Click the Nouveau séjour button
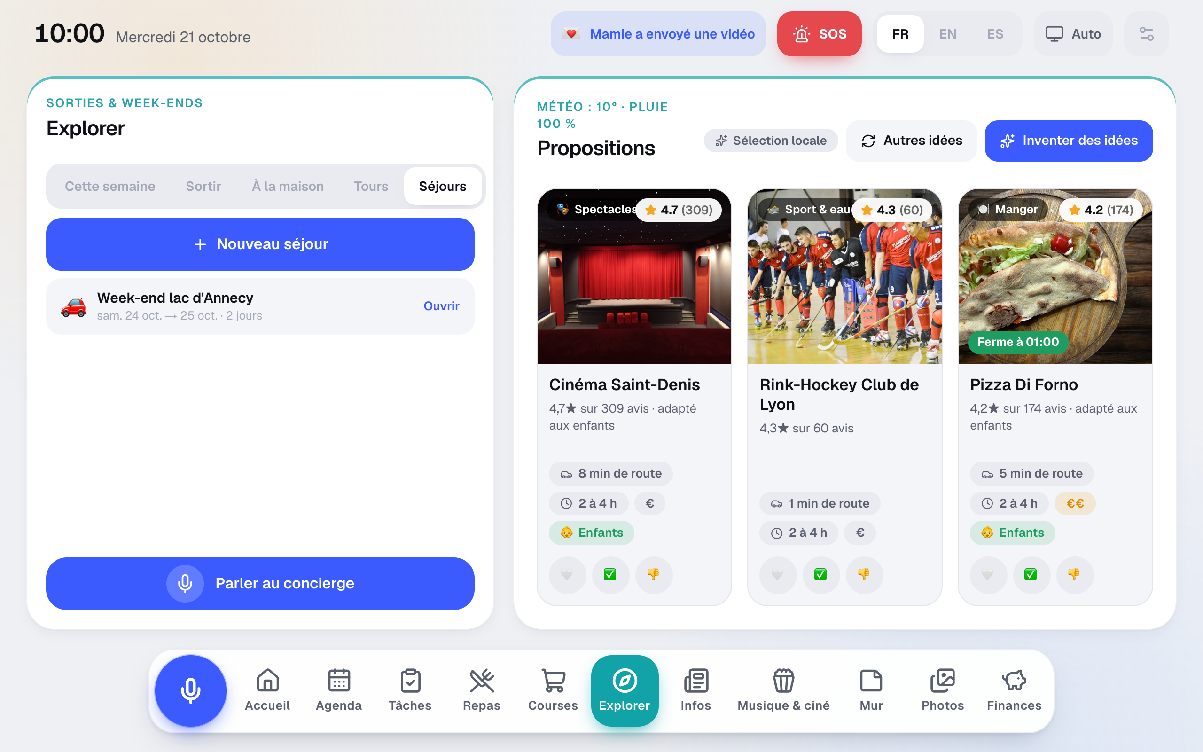Screen dimensions: 1203x752 pos(260,244)
